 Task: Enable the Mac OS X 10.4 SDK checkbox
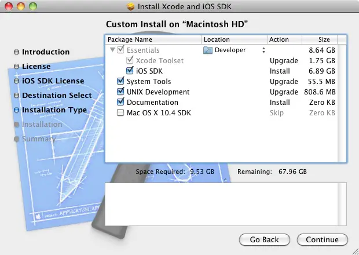120,113
